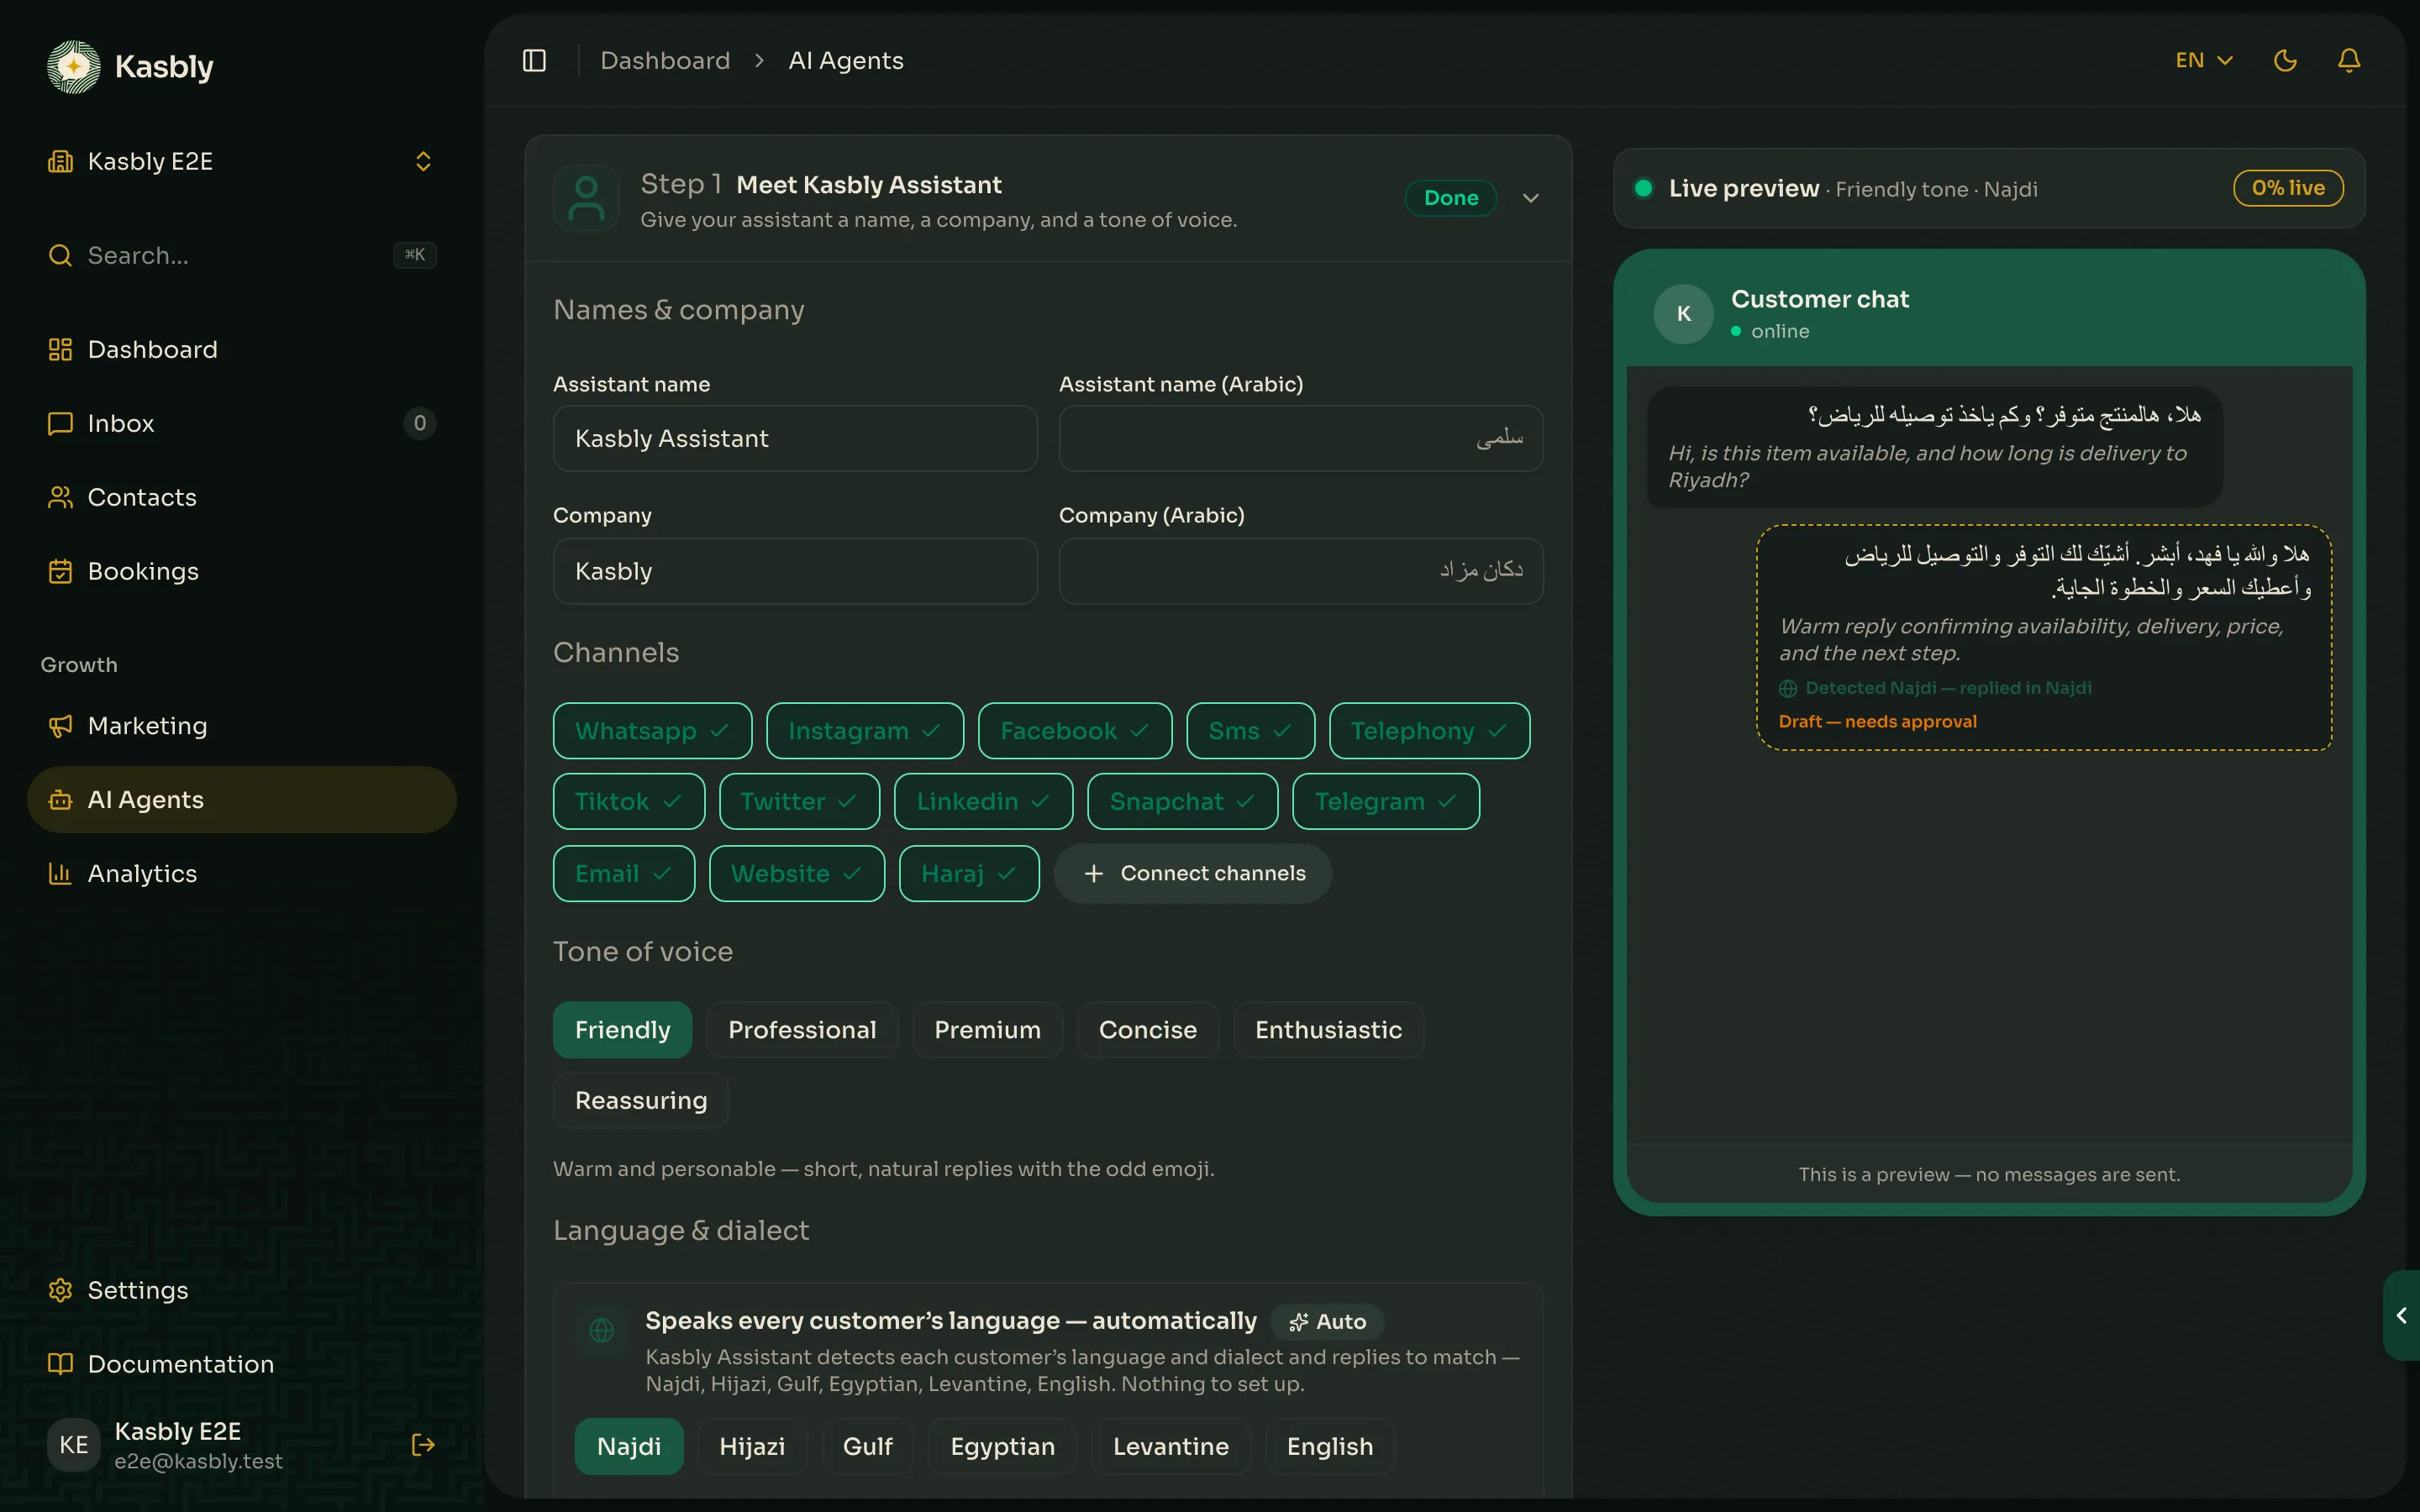Click the Bookings calendar icon
The width and height of the screenshot is (2420, 1512).
click(60, 571)
